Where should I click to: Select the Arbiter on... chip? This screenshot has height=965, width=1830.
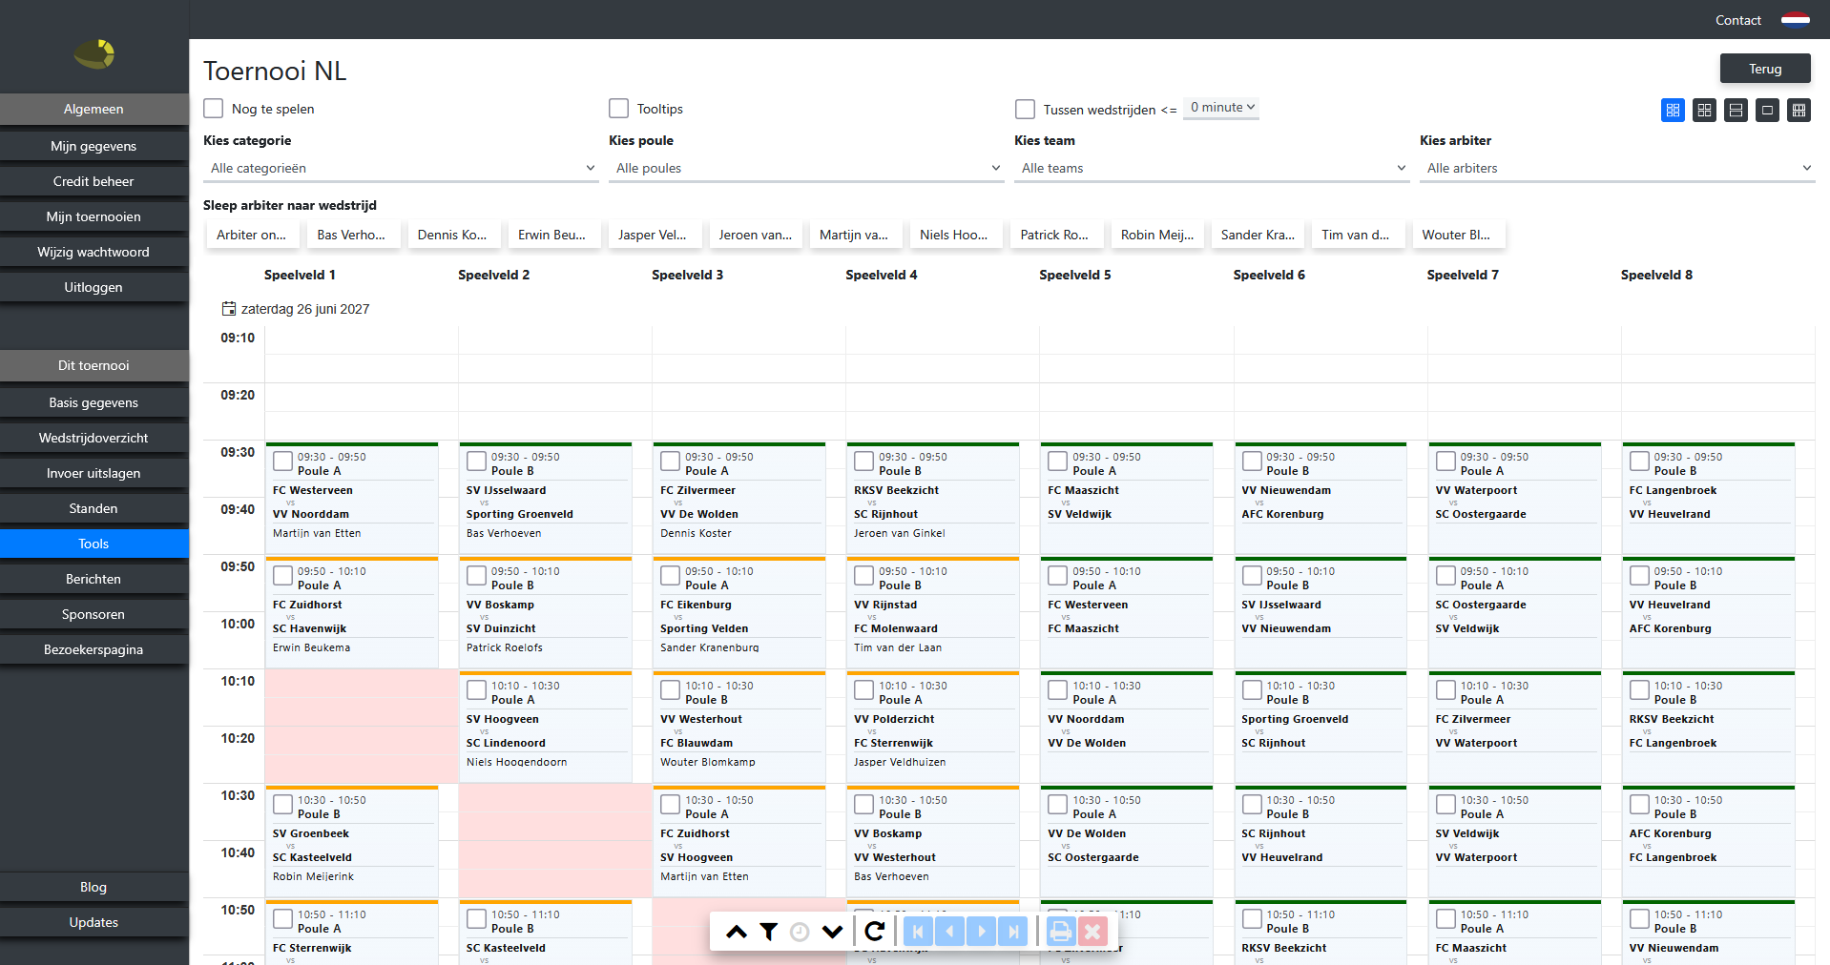coord(251,235)
